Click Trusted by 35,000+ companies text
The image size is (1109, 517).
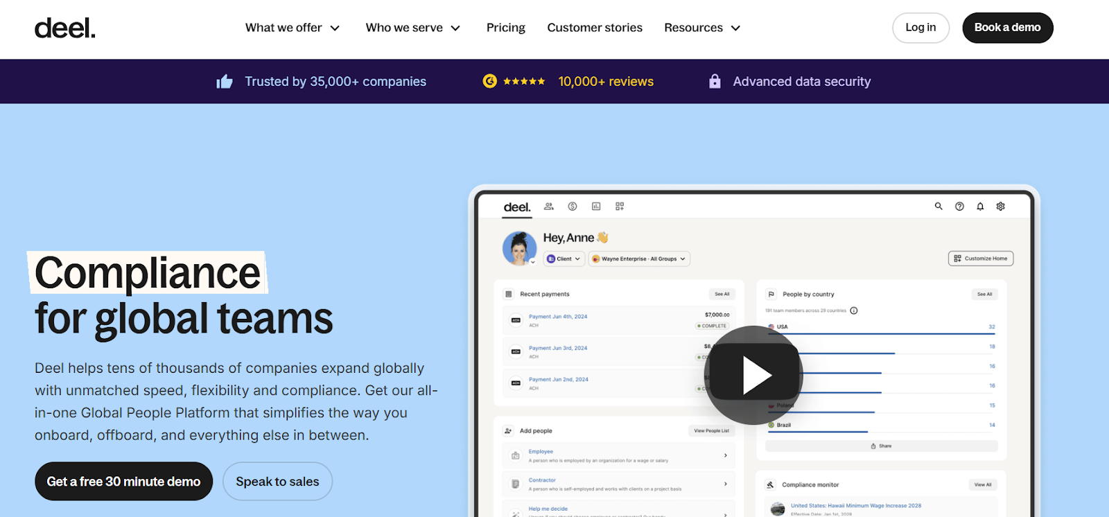[x=335, y=82]
